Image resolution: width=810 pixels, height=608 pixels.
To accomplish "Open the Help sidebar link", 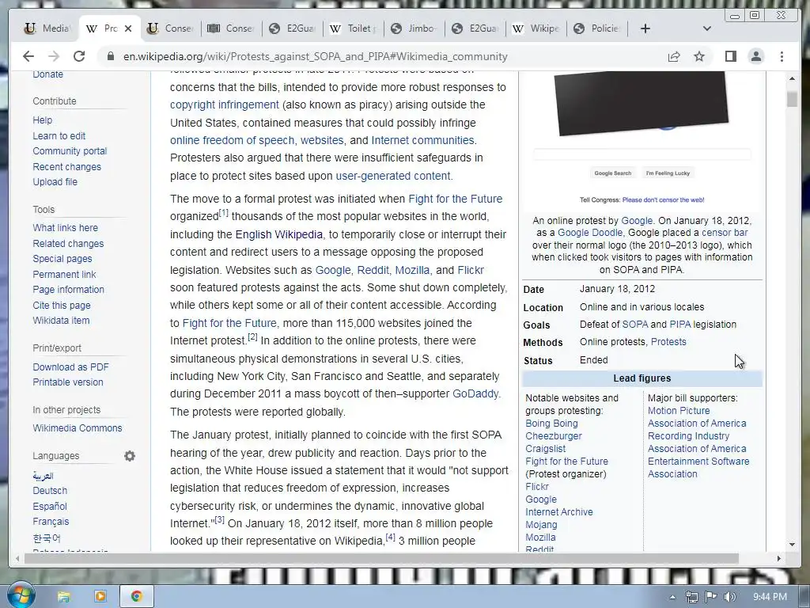I will tap(43, 120).
